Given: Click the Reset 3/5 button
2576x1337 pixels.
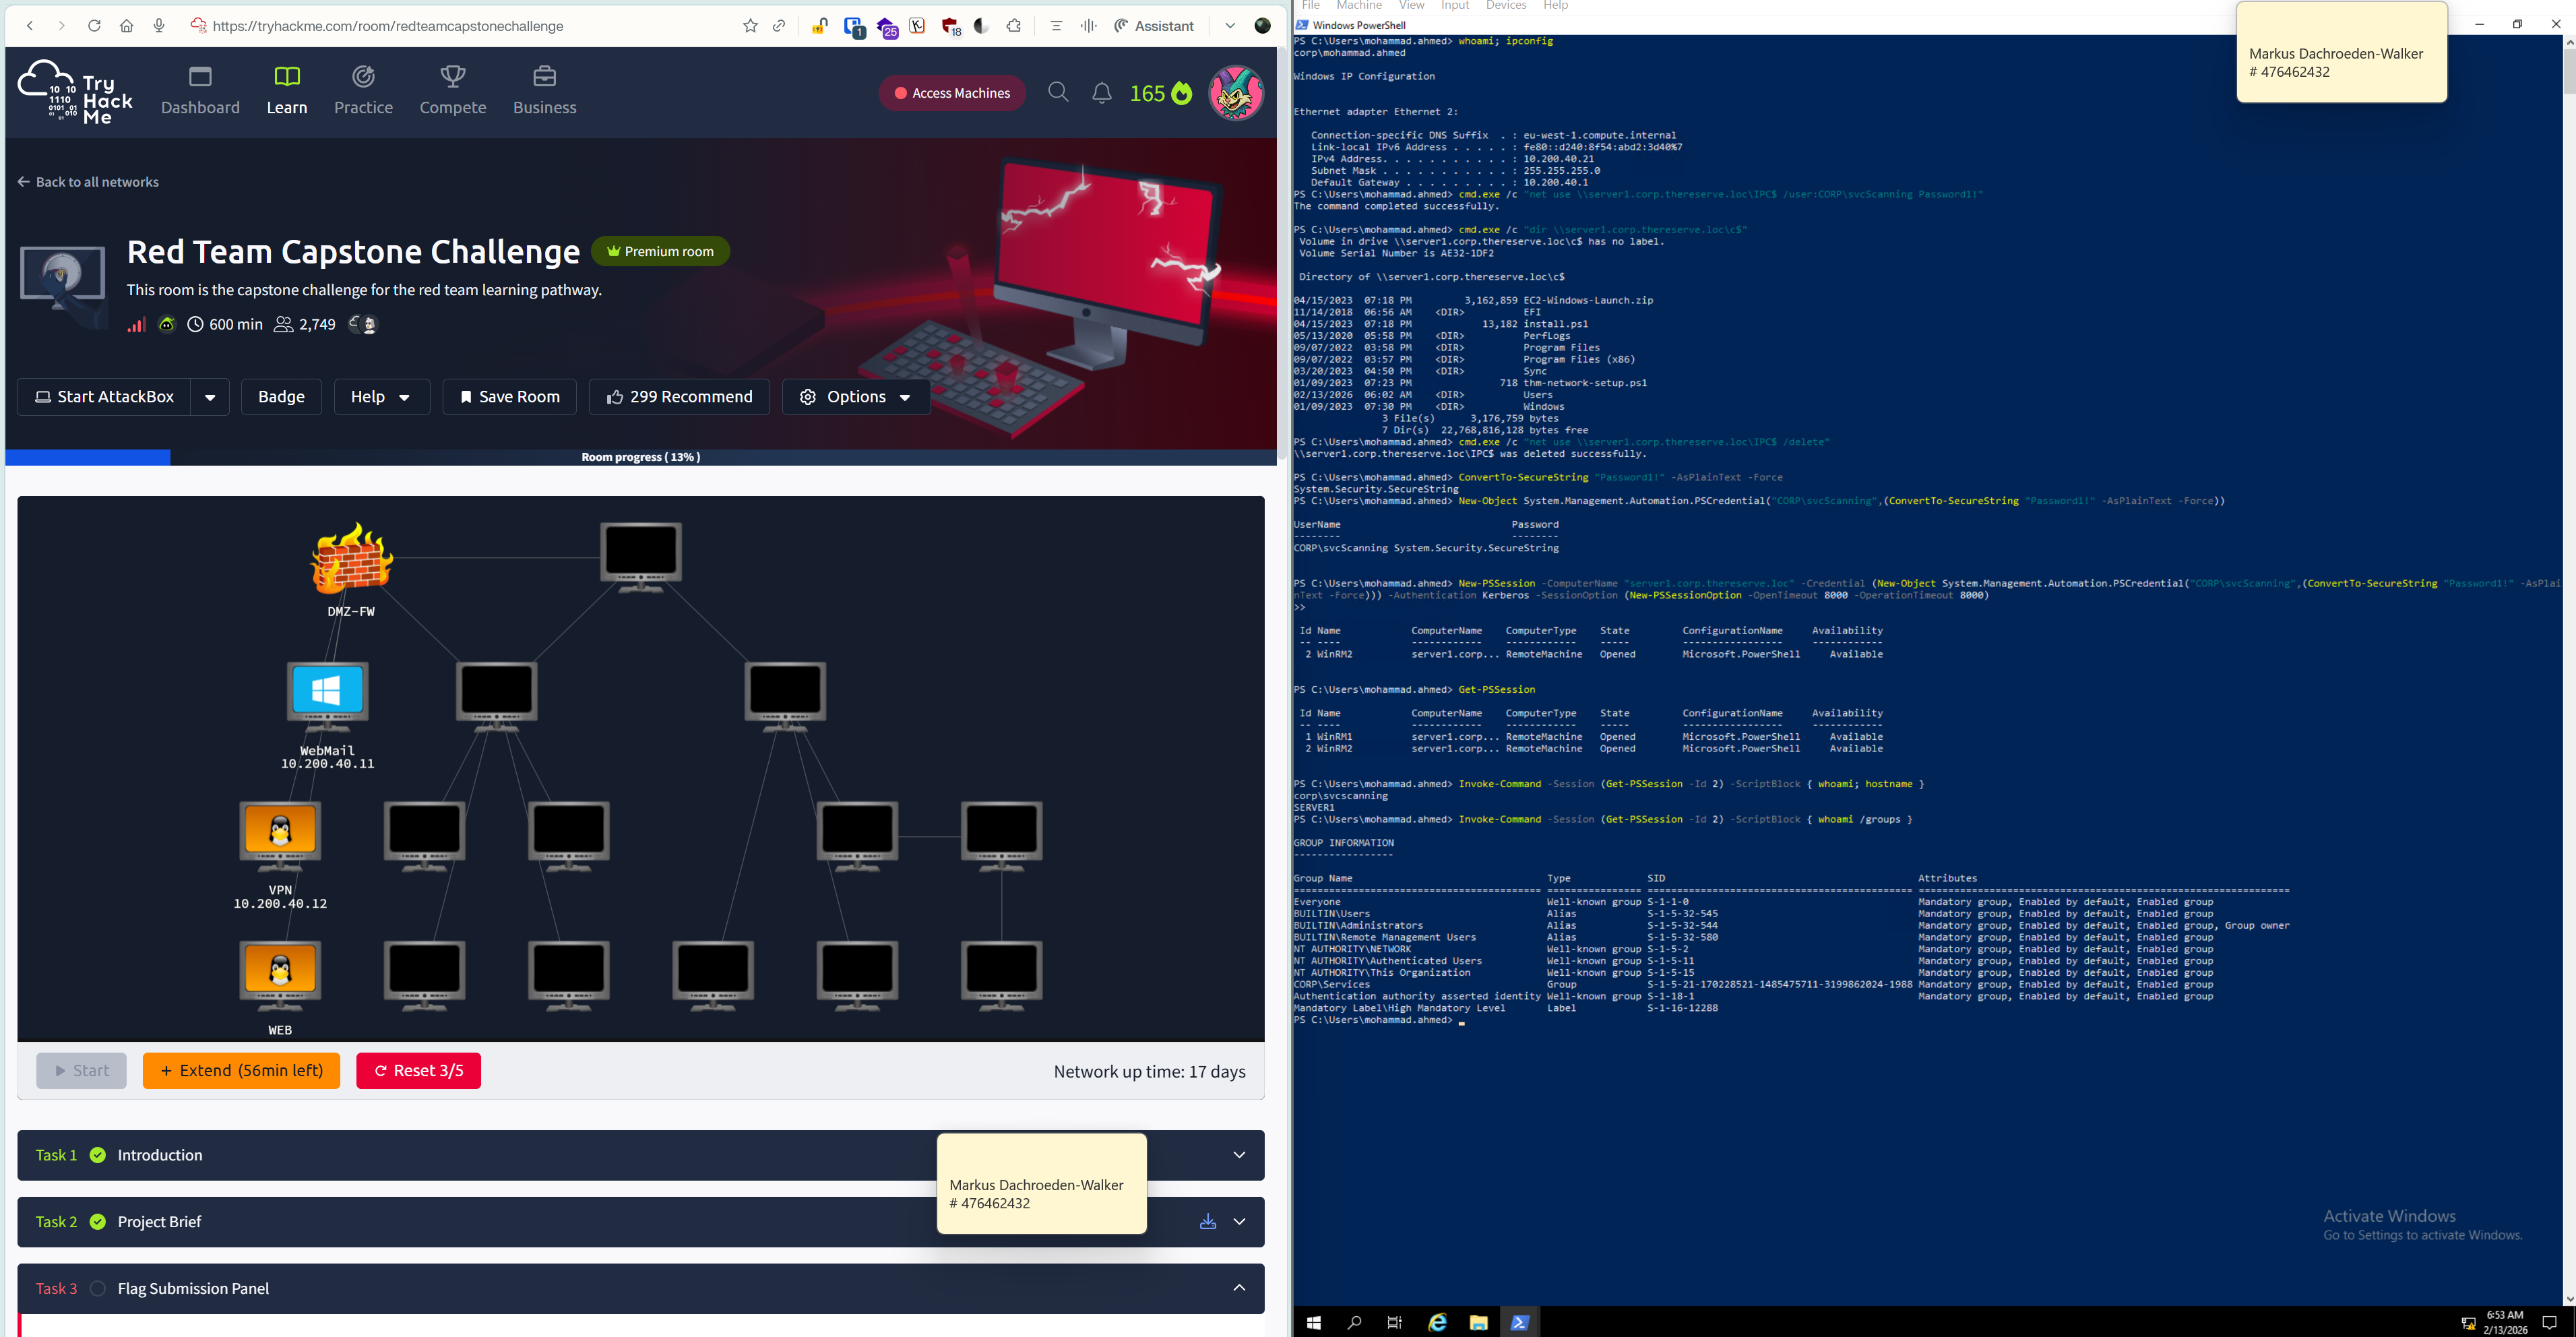Looking at the screenshot, I should (418, 1071).
